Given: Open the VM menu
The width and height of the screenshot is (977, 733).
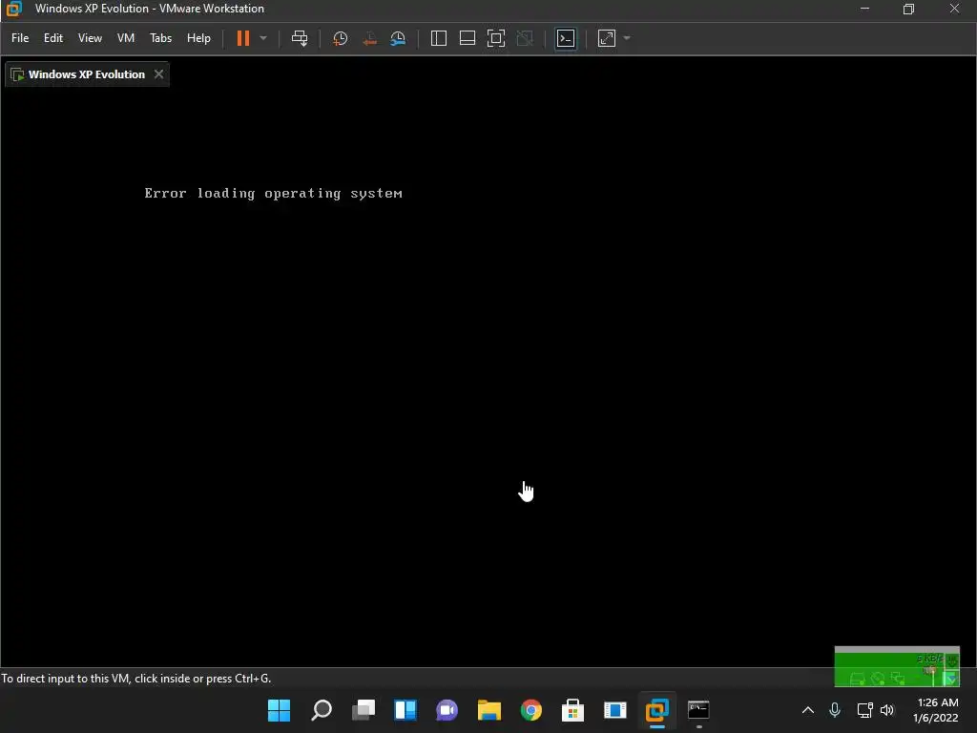Looking at the screenshot, I should coord(126,38).
